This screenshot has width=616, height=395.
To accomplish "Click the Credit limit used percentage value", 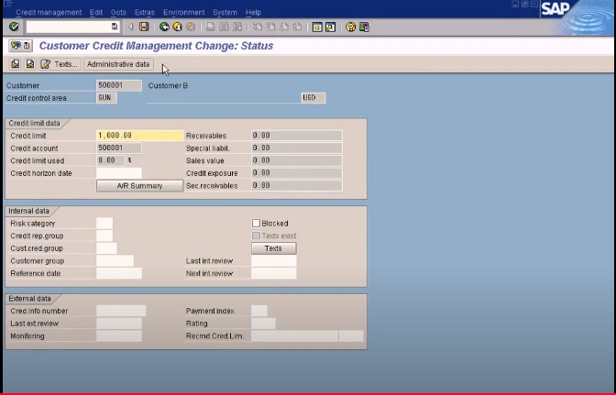I will click(111, 160).
